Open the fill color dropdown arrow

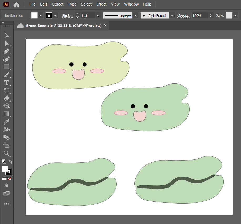[x=41, y=15]
